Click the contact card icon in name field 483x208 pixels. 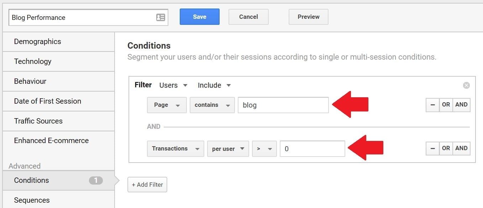tap(161, 17)
